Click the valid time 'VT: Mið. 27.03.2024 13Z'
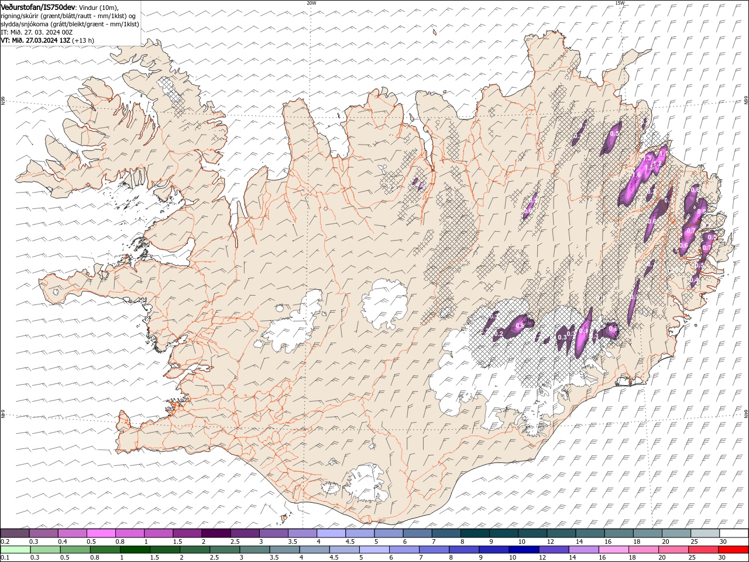 pyautogui.click(x=36, y=40)
